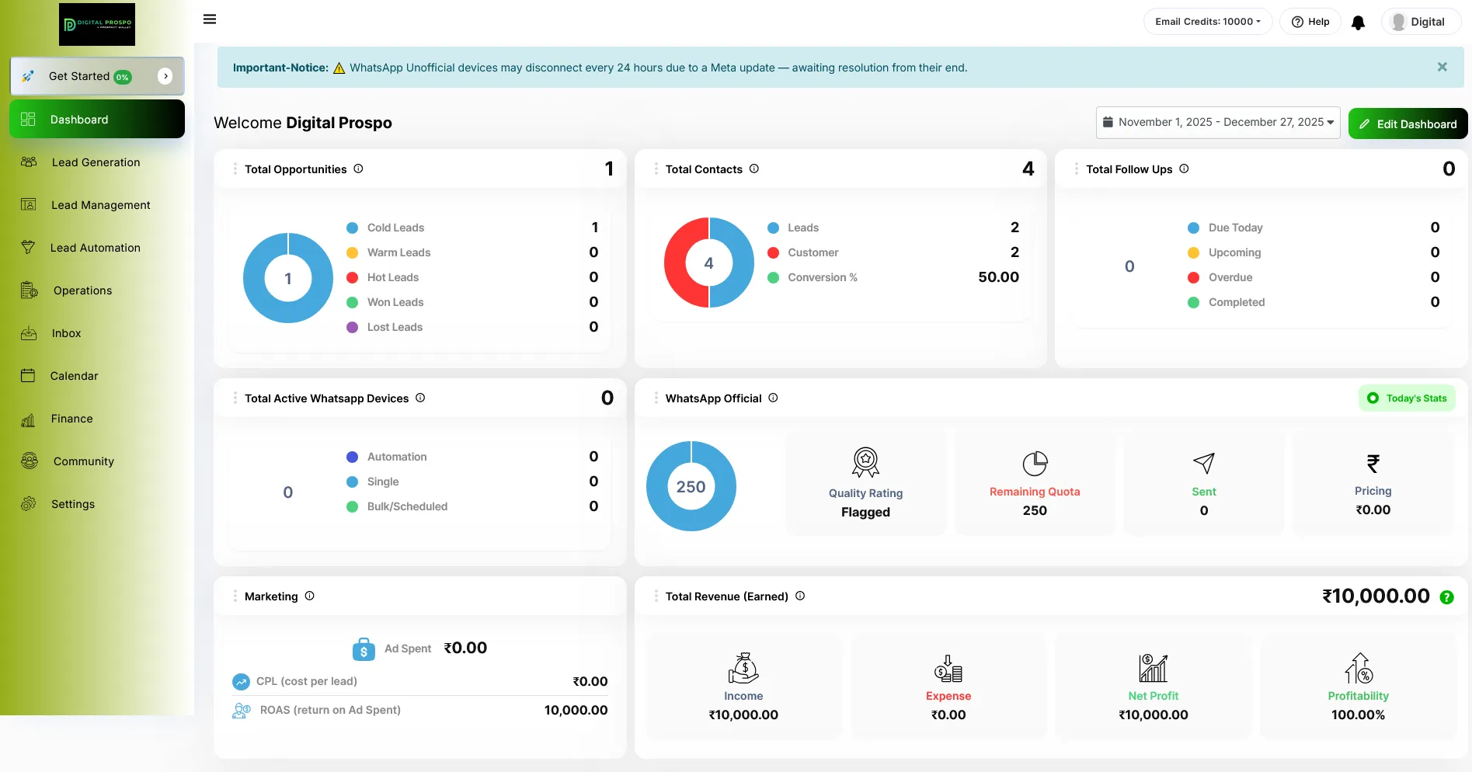Click the Net Profit chart icon
Screen dimensions: 1472x772
pyautogui.click(x=1153, y=668)
